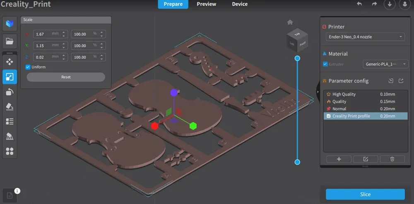The width and height of the screenshot is (414, 204).
Task: Click the Reset scale button
Action: coord(66,77)
